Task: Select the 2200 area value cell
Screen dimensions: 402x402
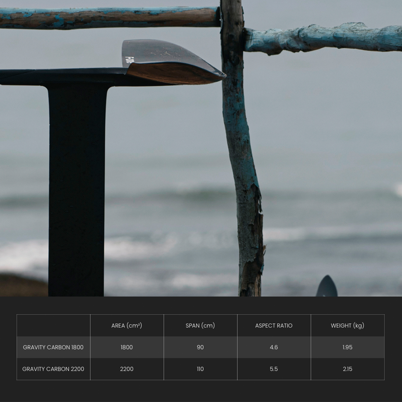Action: pos(127,369)
